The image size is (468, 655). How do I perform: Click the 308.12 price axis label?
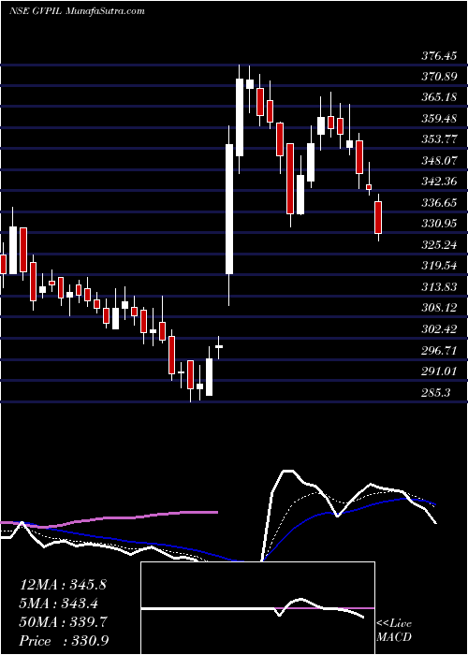[438, 308]
